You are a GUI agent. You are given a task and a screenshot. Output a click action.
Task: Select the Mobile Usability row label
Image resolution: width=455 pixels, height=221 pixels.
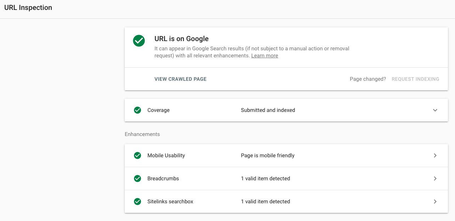(166, 155)
